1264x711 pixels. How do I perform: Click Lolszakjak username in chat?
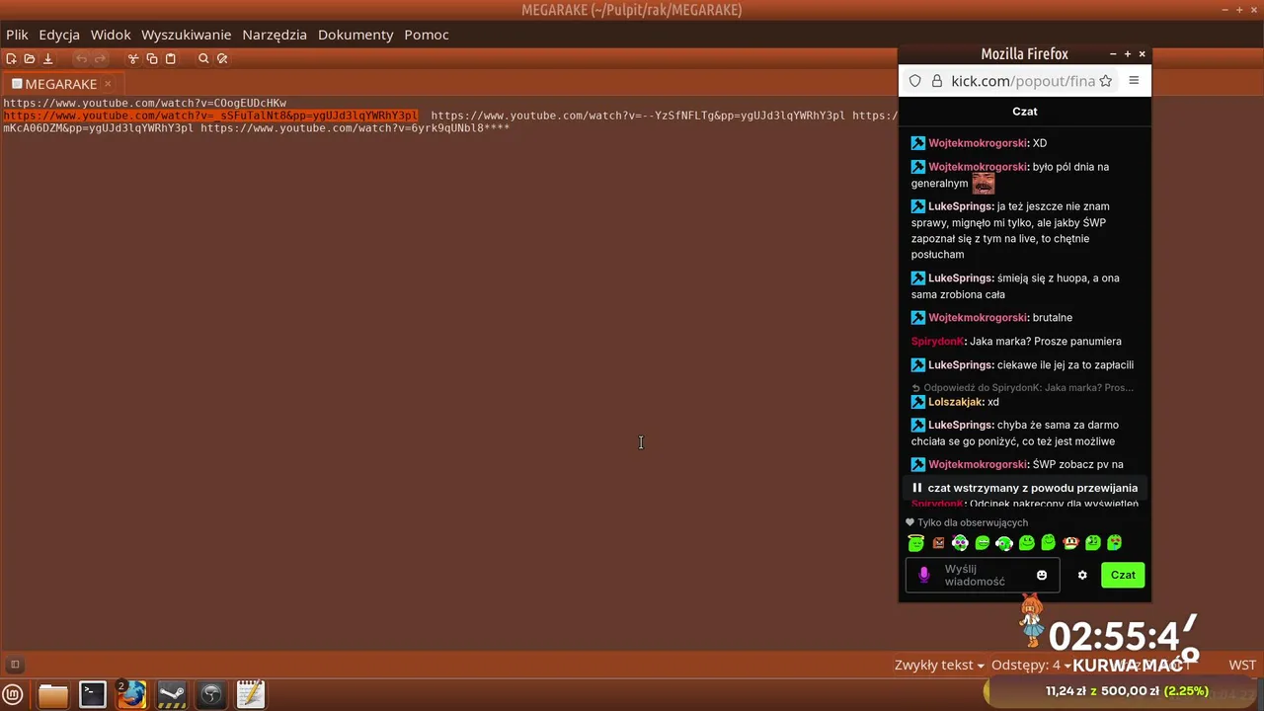[x=956, y=402]
